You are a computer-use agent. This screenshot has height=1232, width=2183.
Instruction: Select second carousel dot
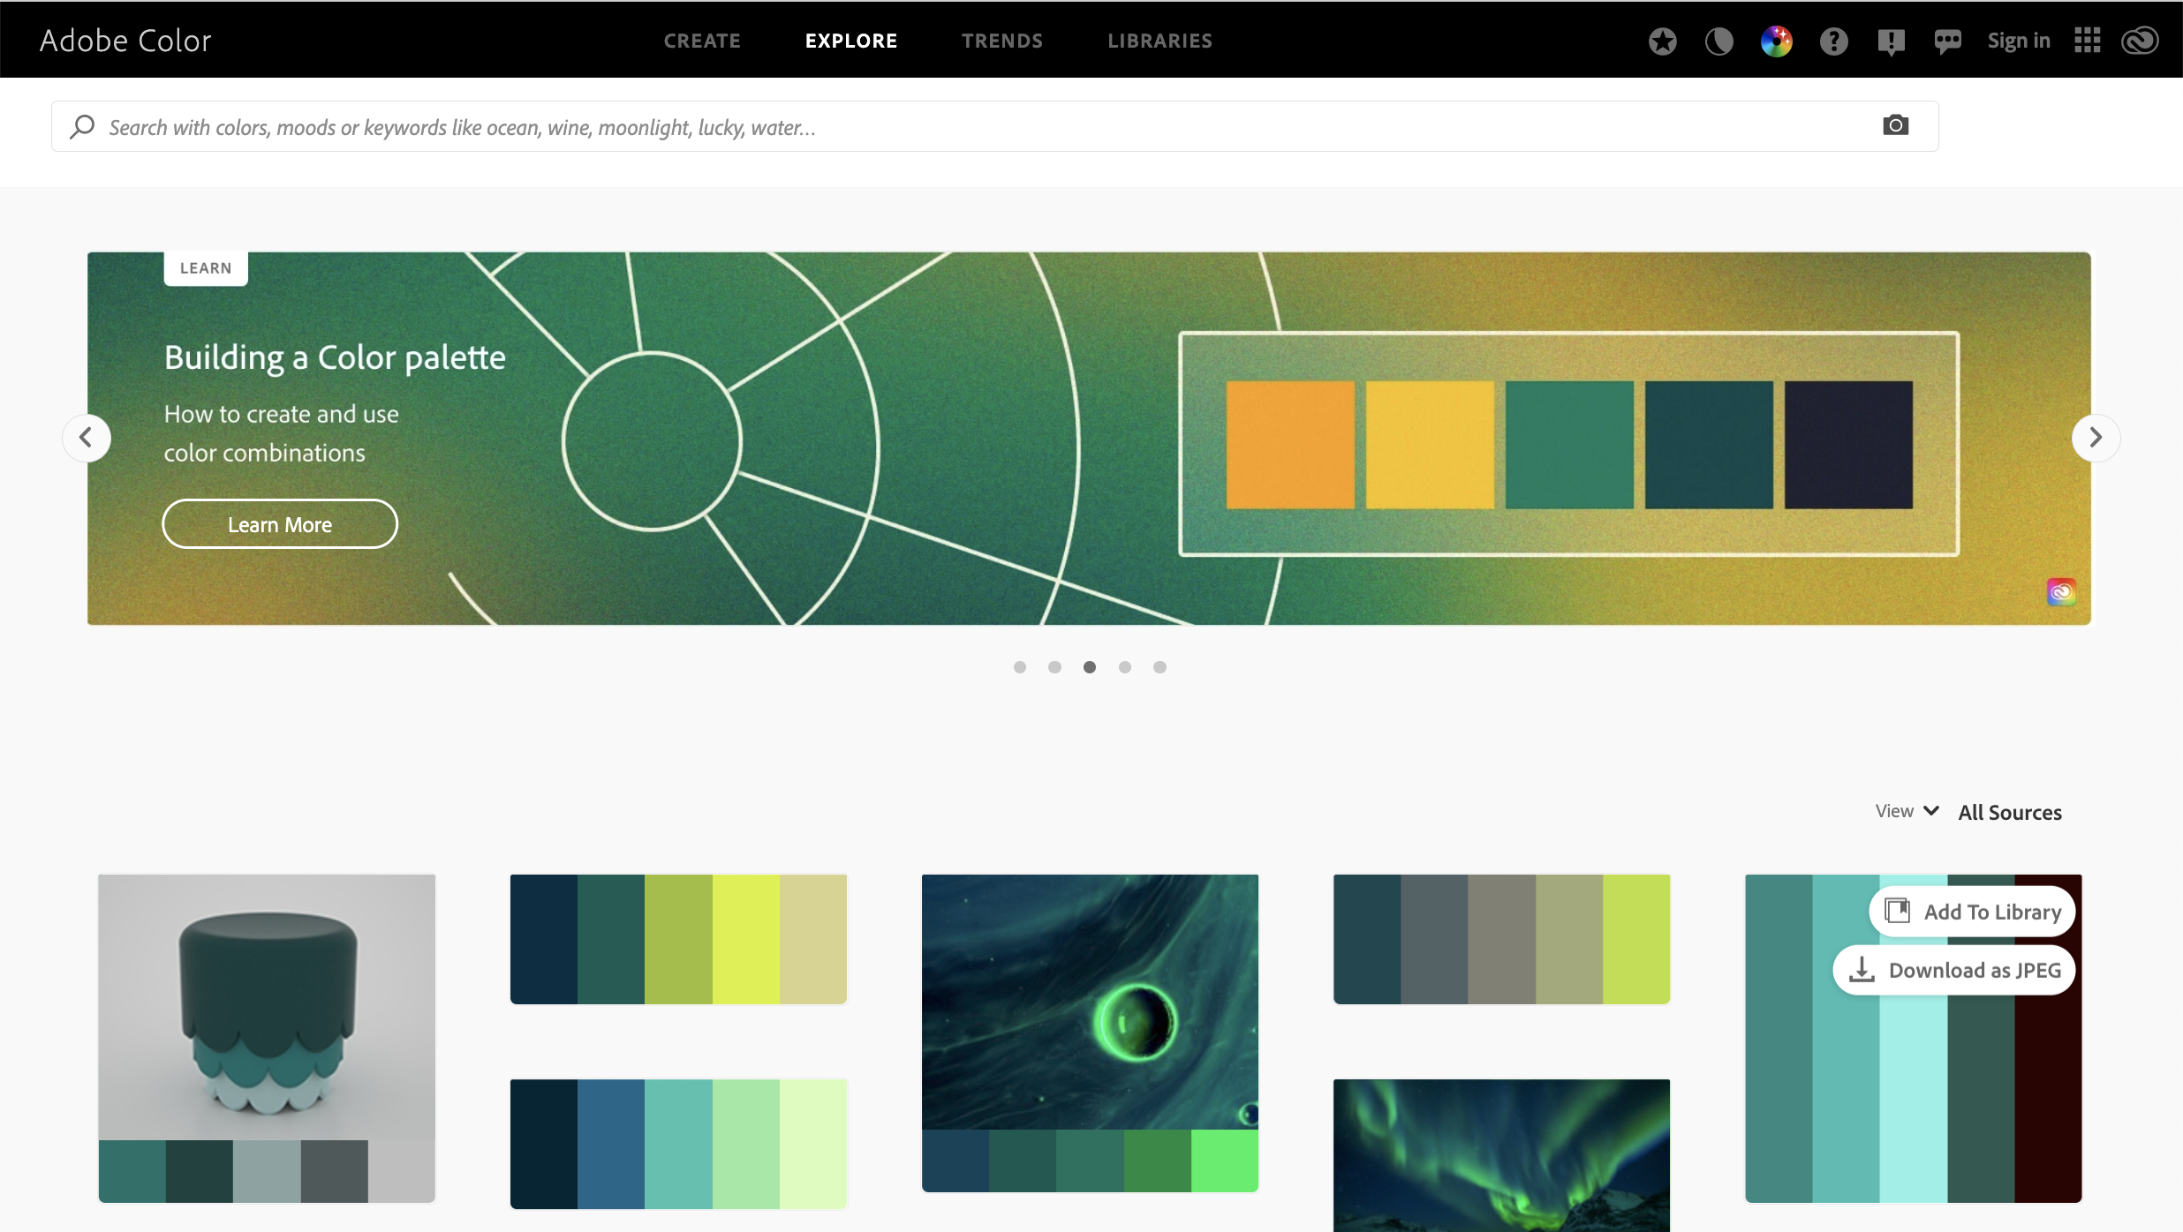click(1054, 667)
